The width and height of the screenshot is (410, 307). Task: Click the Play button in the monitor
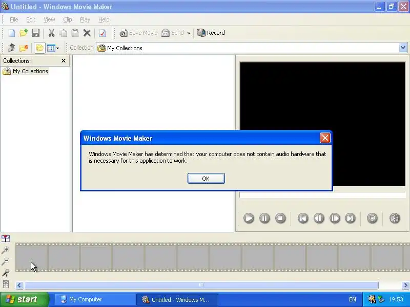point(249,218)
